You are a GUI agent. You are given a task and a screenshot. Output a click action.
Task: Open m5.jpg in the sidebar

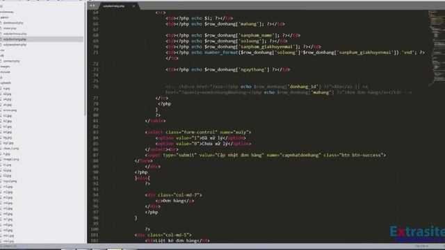point(8,208)
